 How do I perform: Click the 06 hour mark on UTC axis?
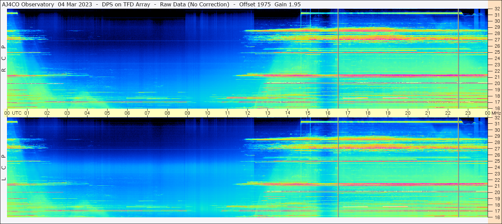(127, 113)
